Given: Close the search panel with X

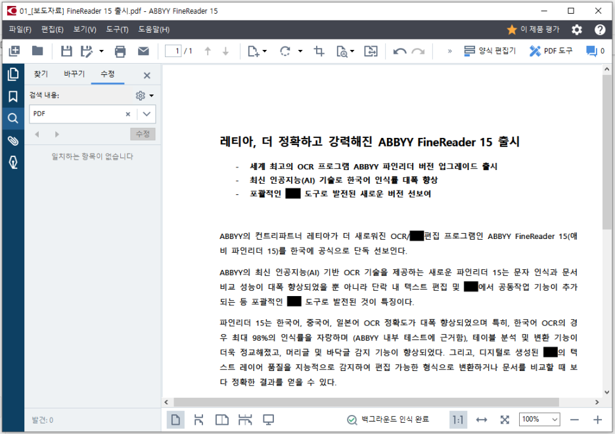Looking at the screenshot, I should 147,76.
